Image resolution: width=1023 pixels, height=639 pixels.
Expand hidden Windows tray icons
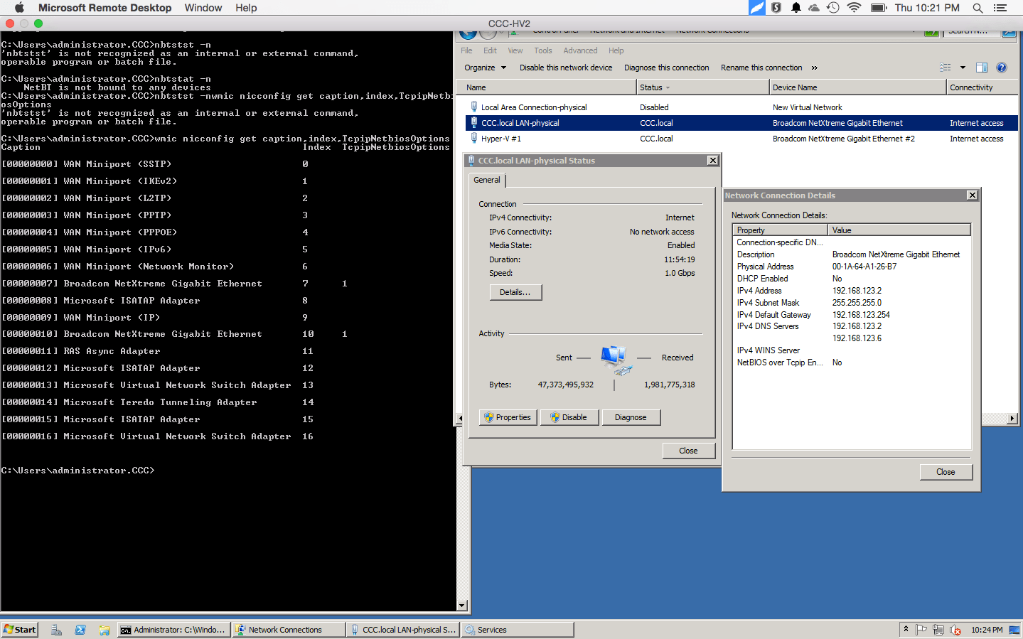[x=906, y=629]
